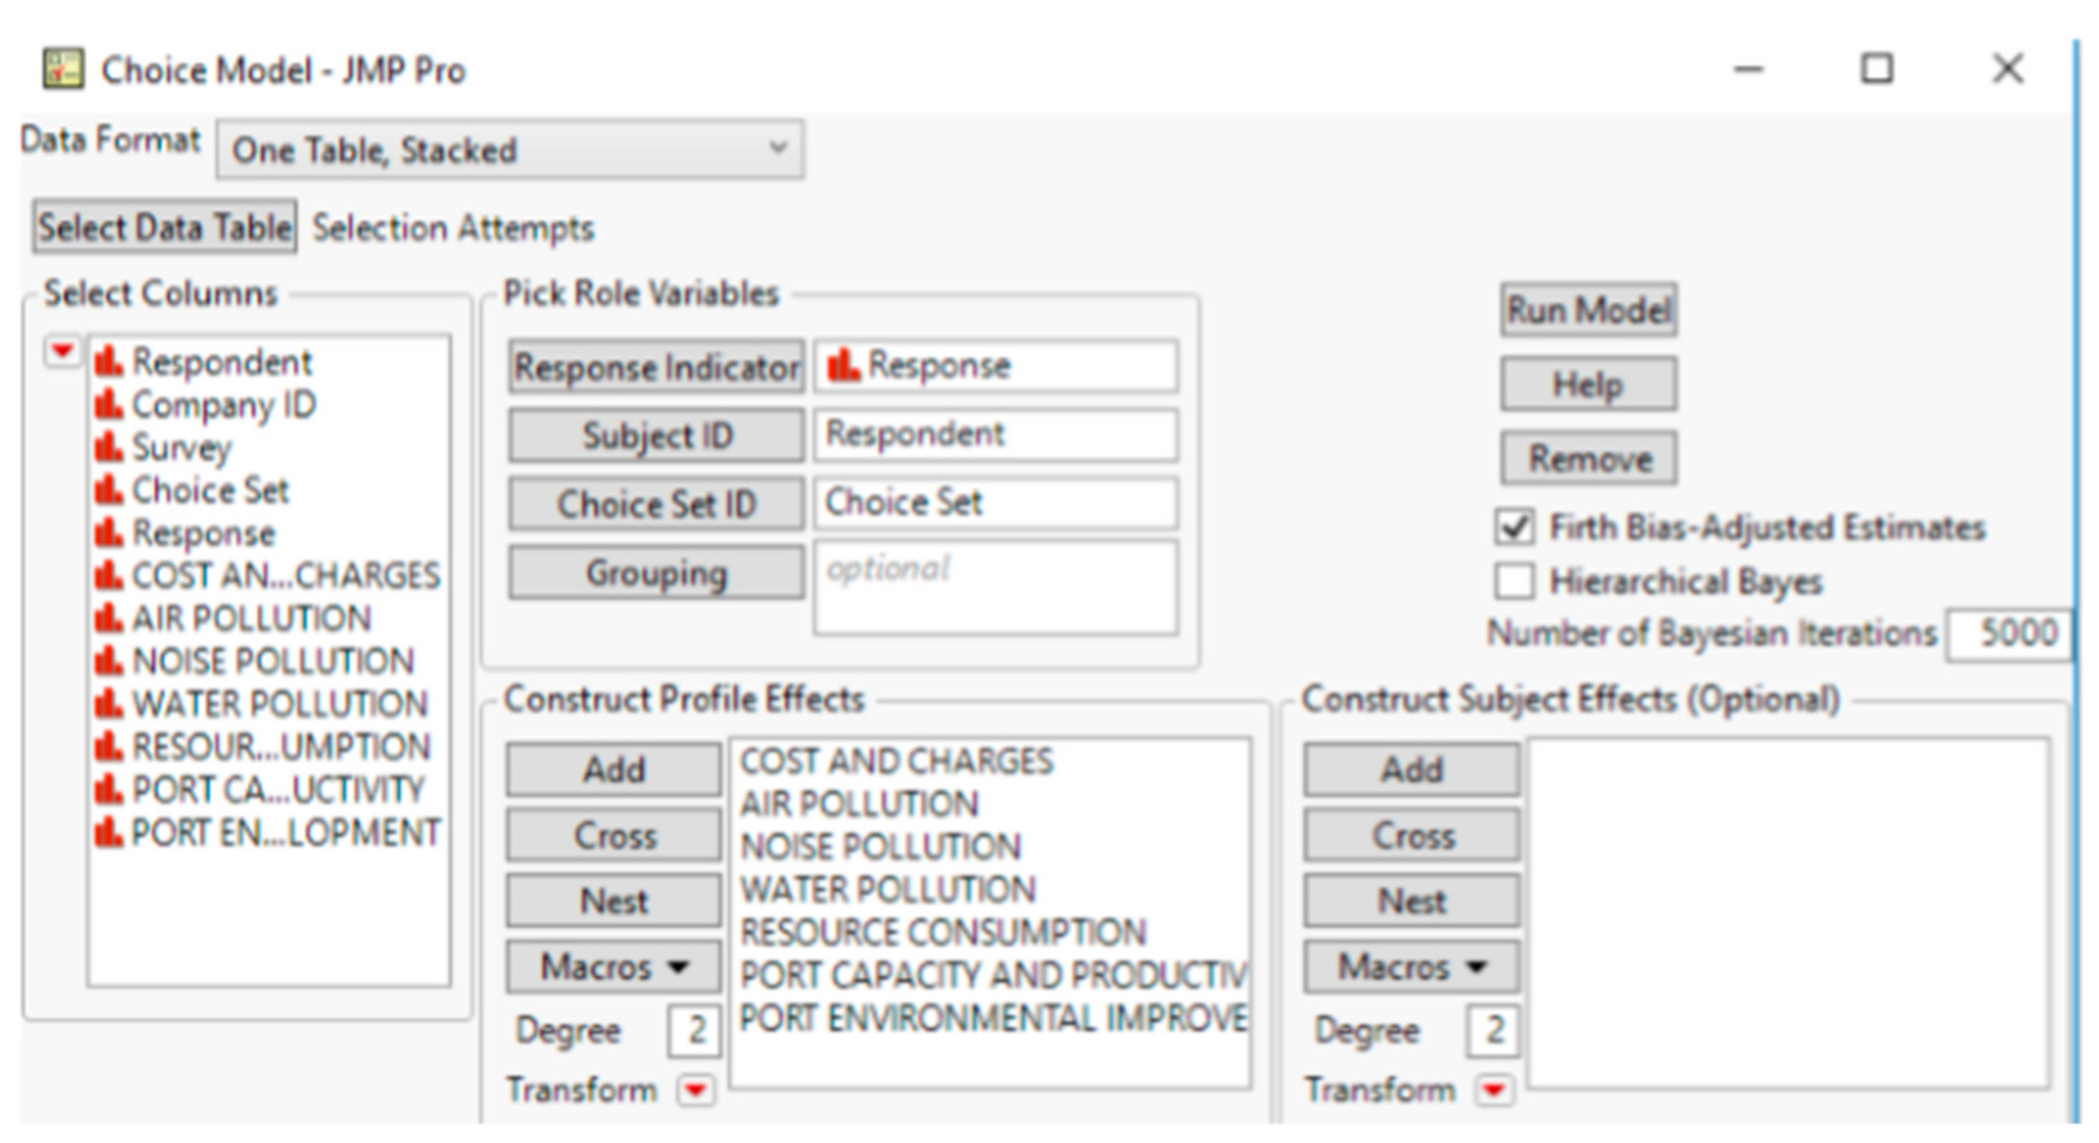
Task: Click Nest in Construct Subject Effects
Action: 1412,901
